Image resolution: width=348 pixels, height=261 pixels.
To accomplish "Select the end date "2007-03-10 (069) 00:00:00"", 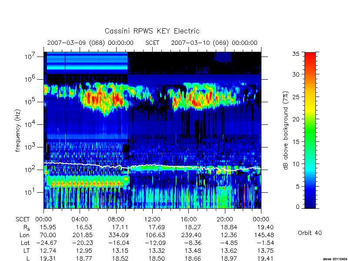I will pos(214,43).
